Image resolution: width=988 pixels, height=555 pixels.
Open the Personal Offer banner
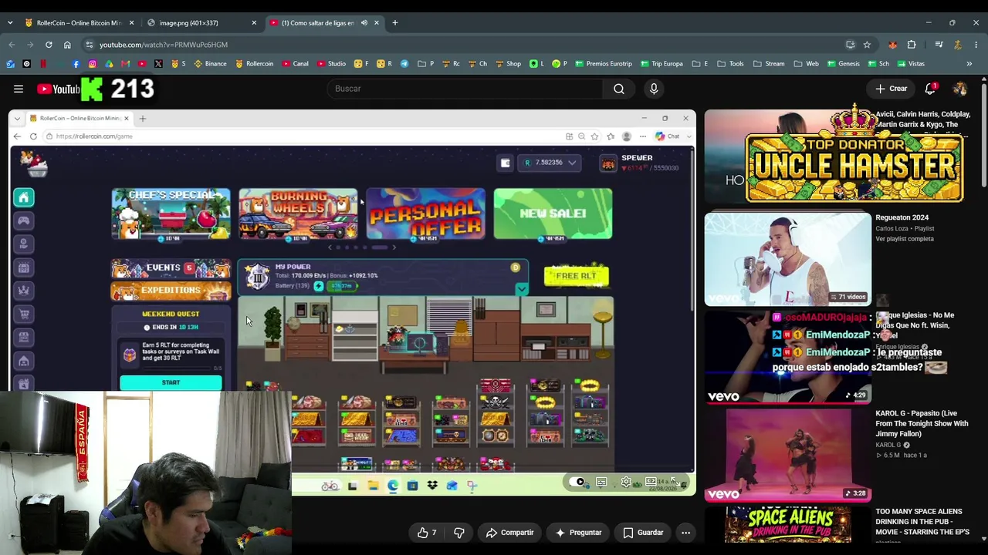tap(425, 214)
